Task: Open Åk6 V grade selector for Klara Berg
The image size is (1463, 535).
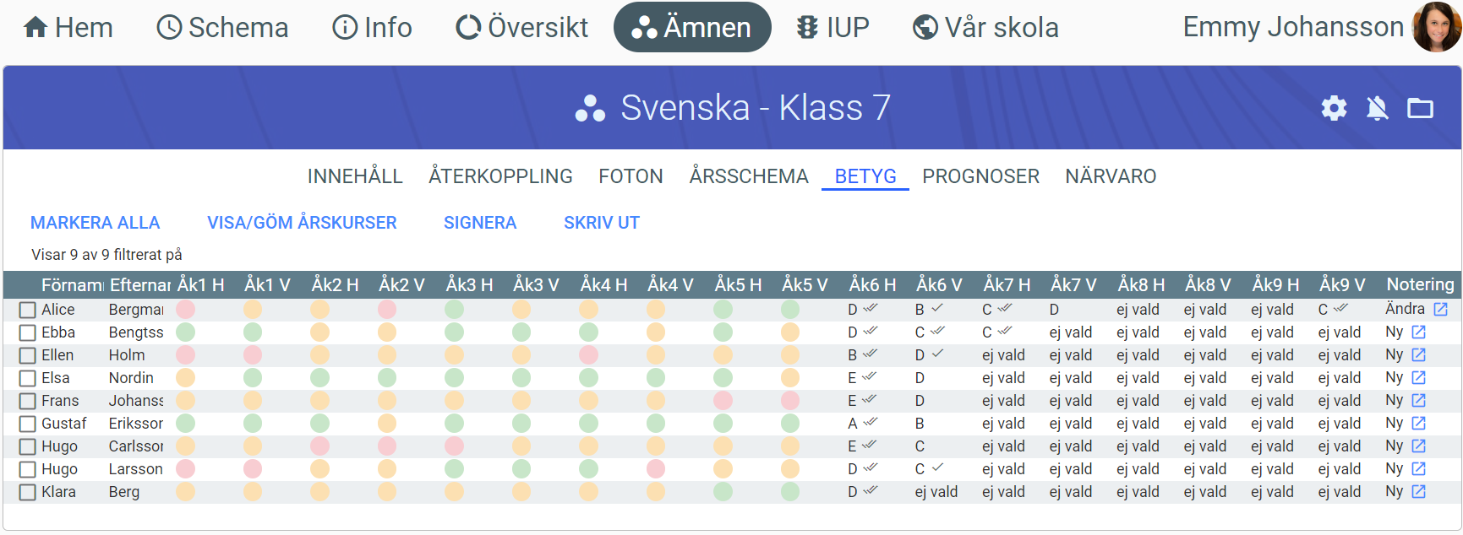Action: point(936,492)
